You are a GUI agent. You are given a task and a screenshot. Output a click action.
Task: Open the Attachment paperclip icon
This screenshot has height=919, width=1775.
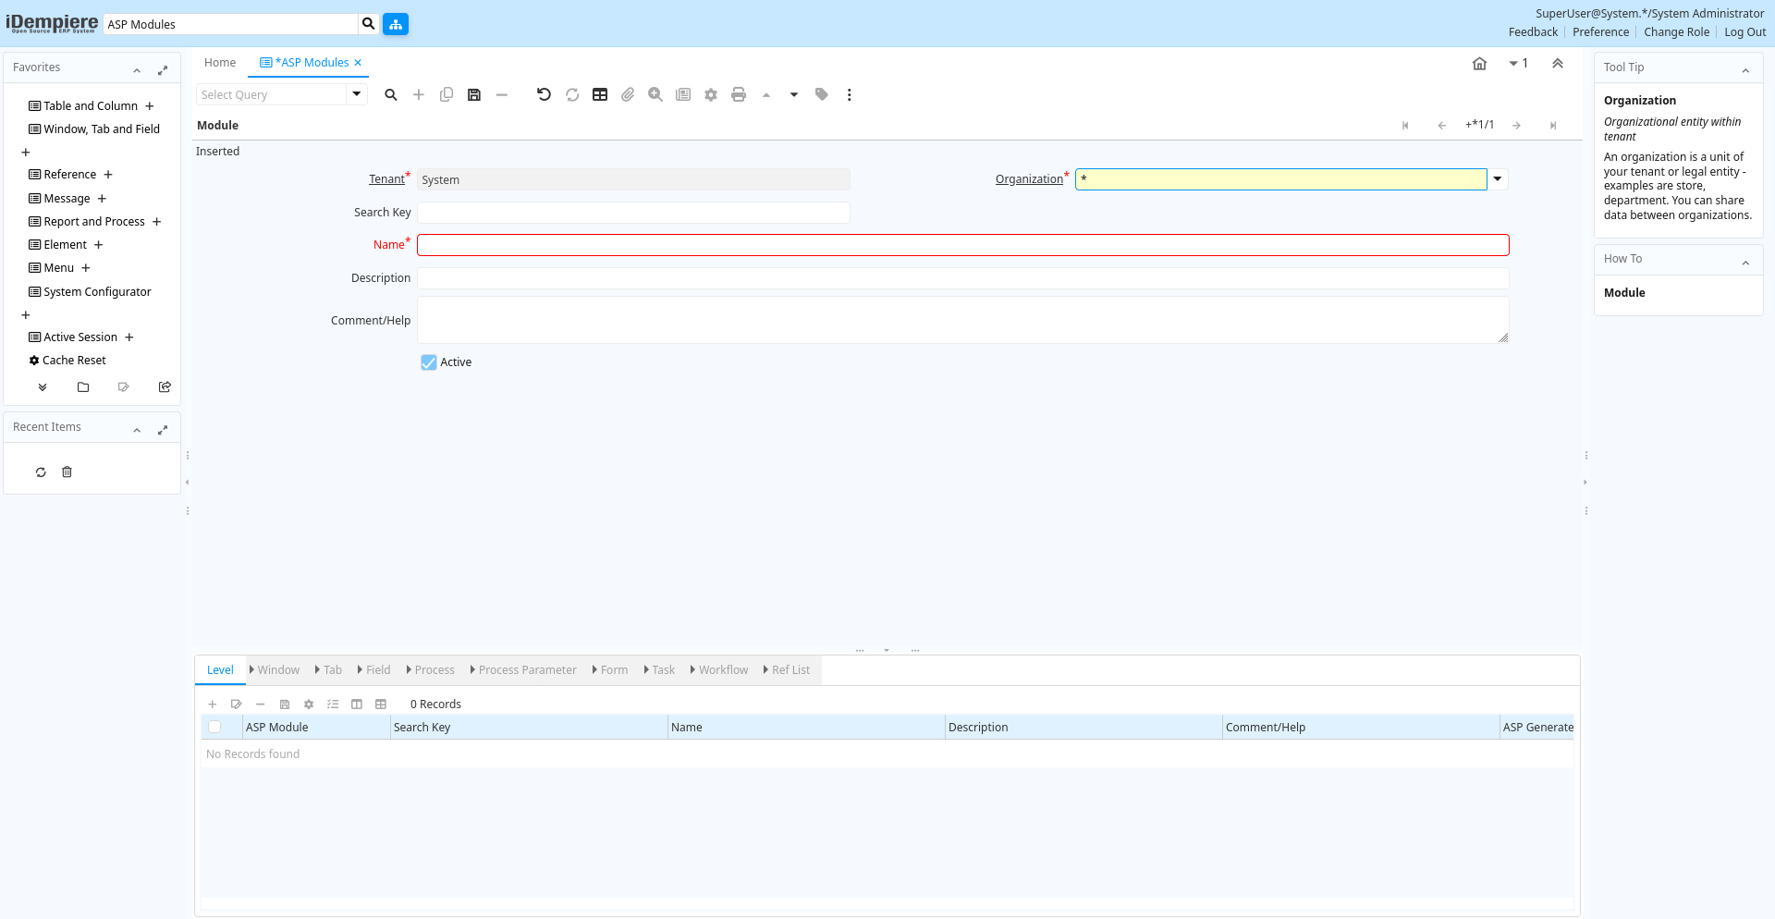[628, 94]
